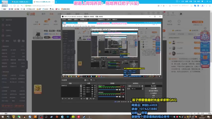Open settings gear for 麦克风/Aux mixer channel
Viewport: 212px width, 119px height.
pos(123,90)
